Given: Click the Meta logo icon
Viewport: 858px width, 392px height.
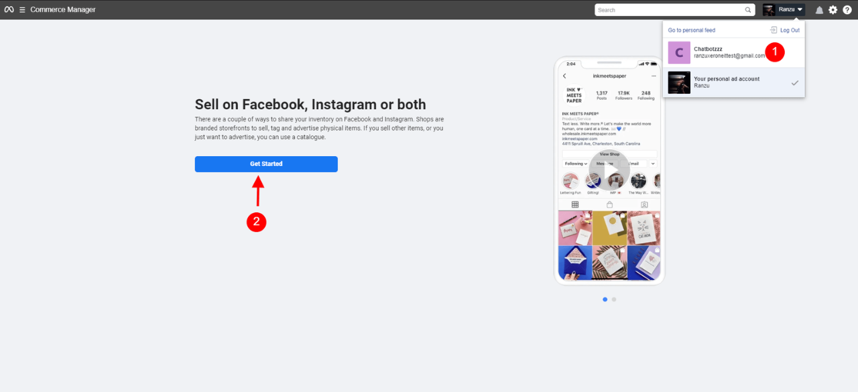Looking at the screenshot, I should pyautogui.click(x=9, y=9).
